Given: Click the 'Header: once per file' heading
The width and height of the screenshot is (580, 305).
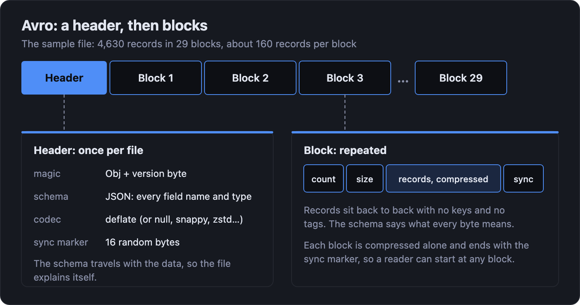Looking at the screenshot, I should click(x=89, y=150).
